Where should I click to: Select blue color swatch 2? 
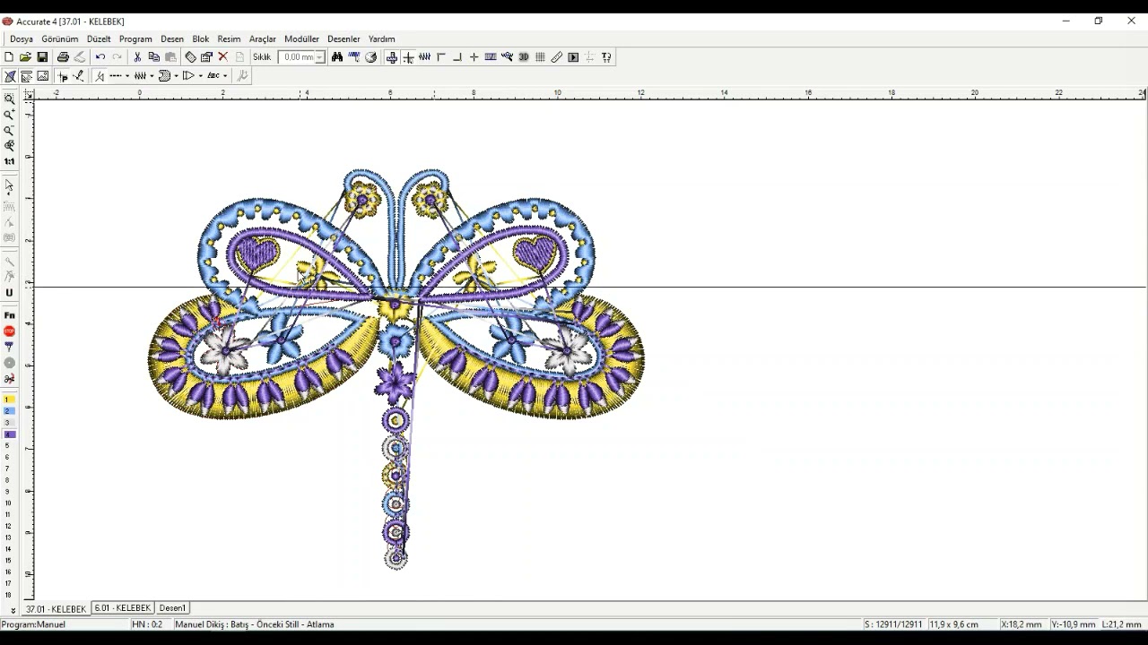pos(9,411)
